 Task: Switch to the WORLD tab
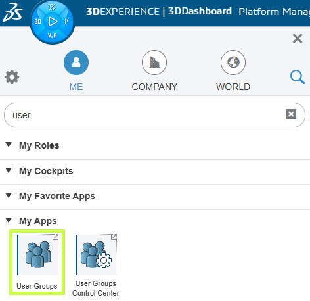(x=233, y=70)
